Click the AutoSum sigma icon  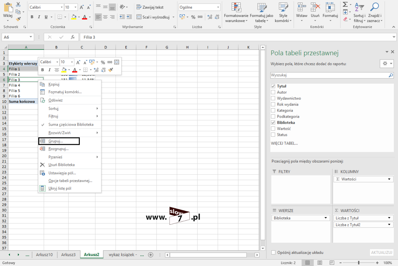click(x=345, y=4)
